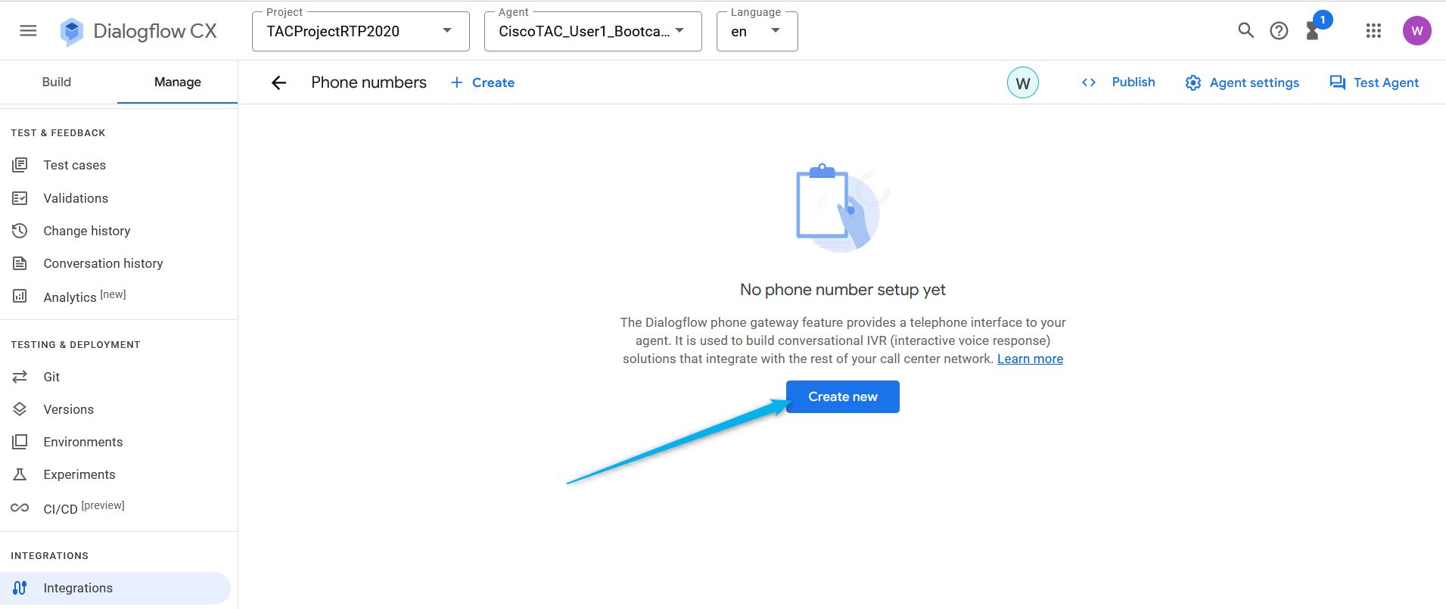Click the CI/CD infinity icon
1446x609 pixels.
[20, 508]
